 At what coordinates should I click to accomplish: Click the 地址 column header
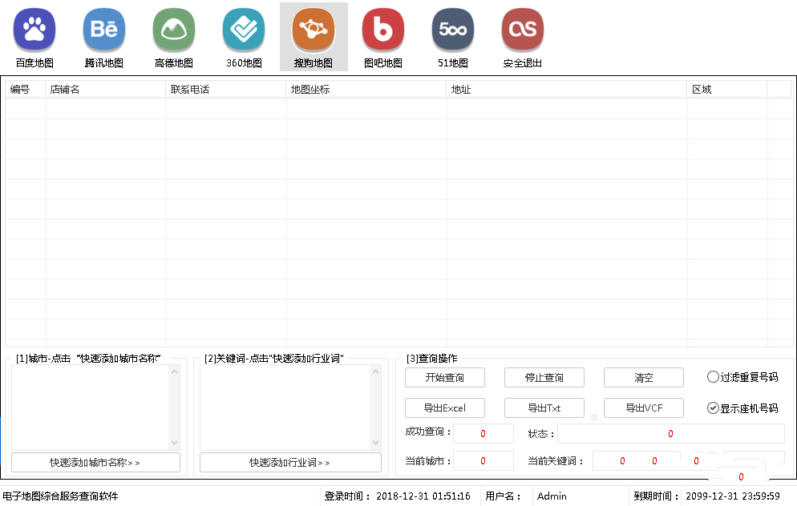point(567,90)
